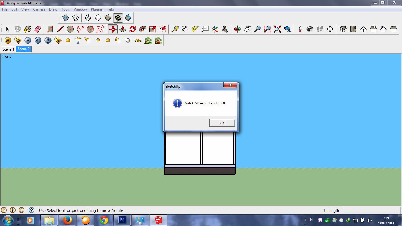Image resolution: width=402 pixels, height=226 pixels.
Task: Select the Tape Measure tool
Action: coord(175,29)
